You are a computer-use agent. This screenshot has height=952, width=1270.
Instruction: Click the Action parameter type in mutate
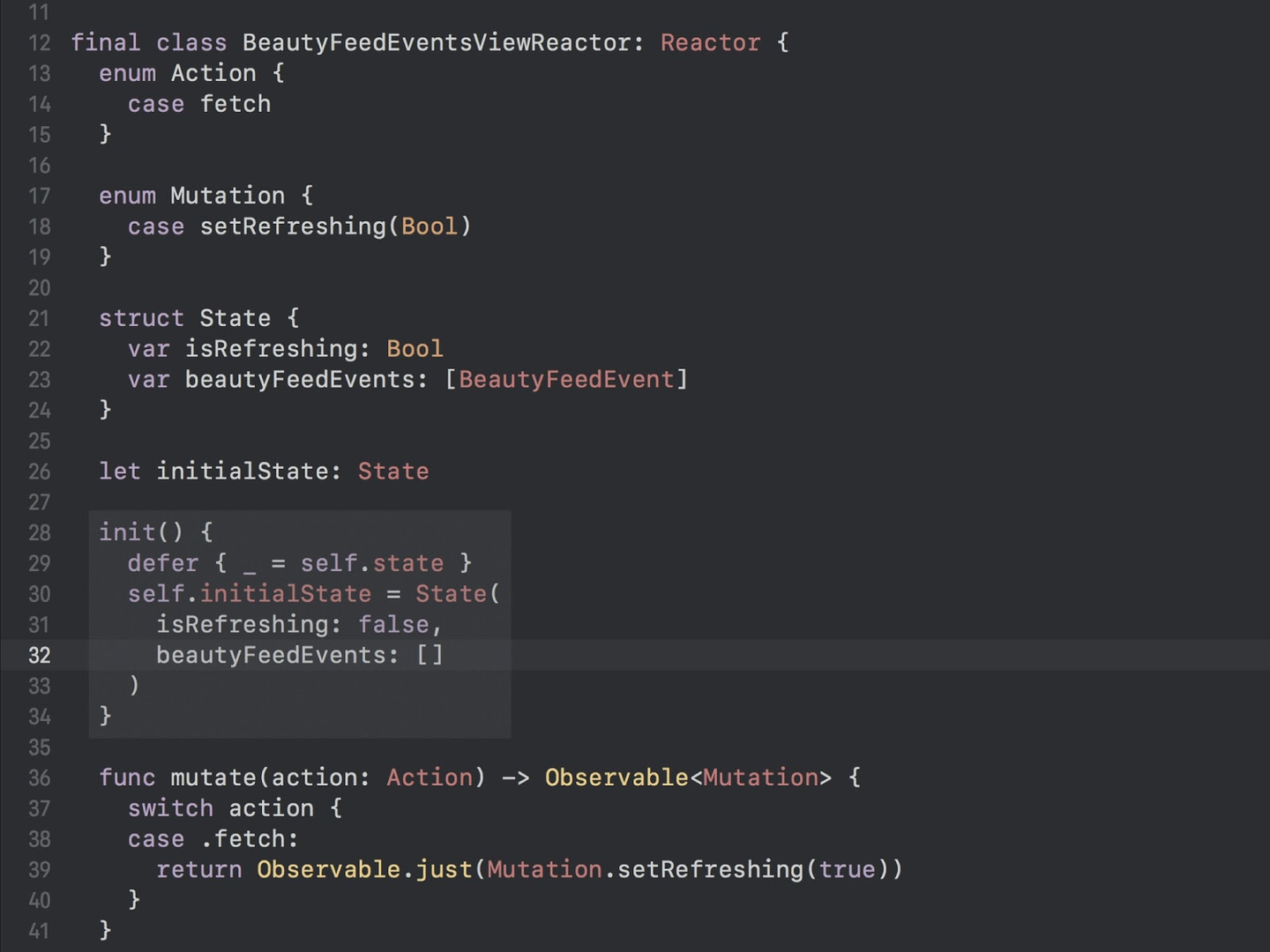(430, 777)
